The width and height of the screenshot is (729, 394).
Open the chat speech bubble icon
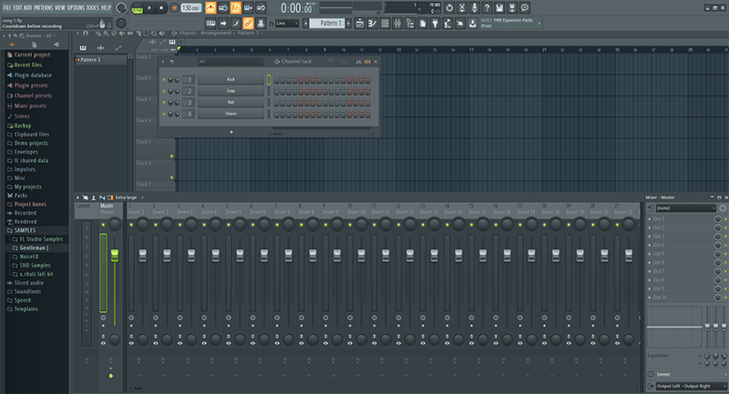[x=525, y=8]
